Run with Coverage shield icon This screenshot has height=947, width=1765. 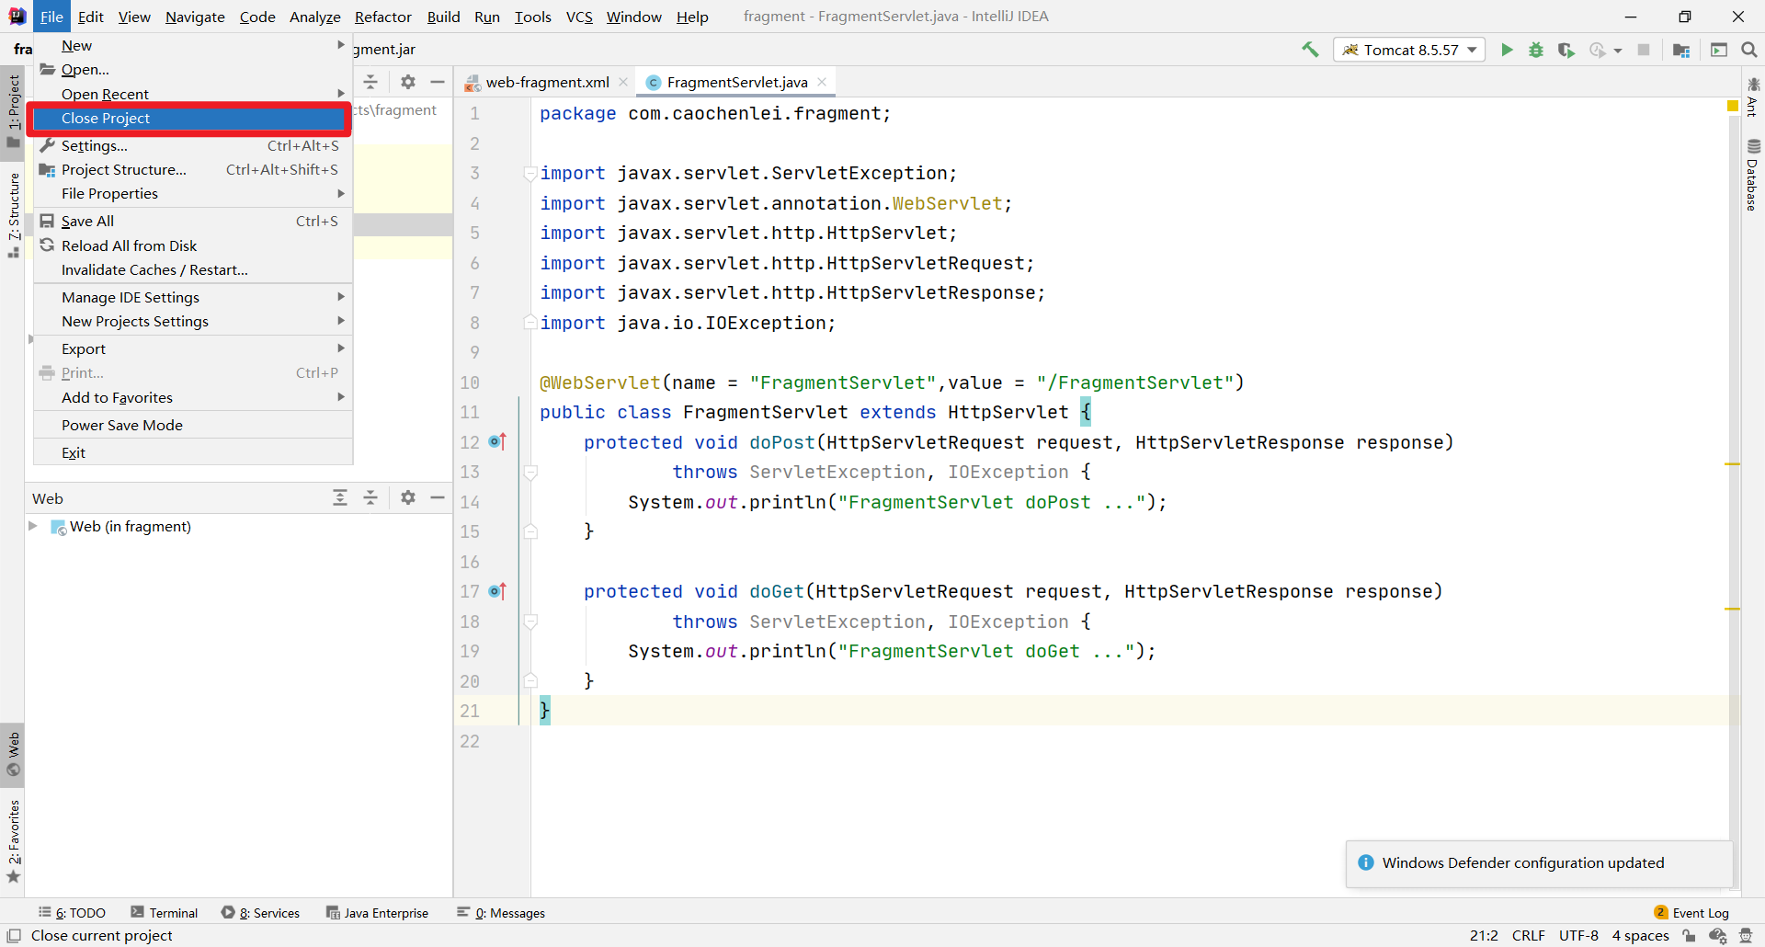tap(1566, 50)
